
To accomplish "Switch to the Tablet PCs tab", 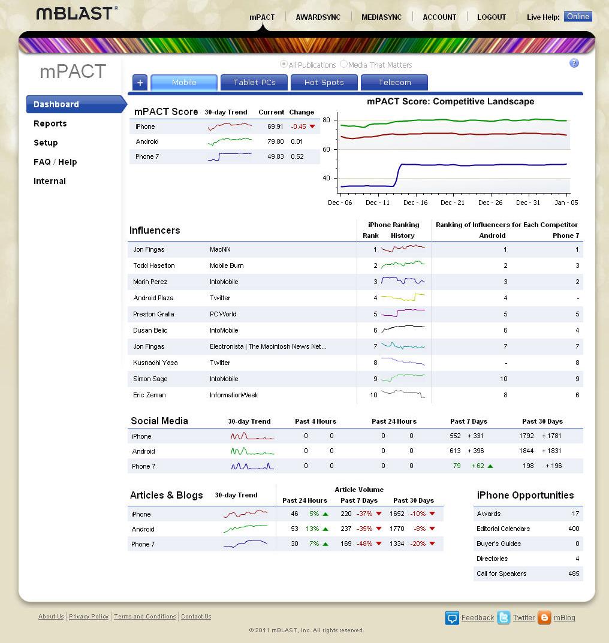I will point(254,83).
